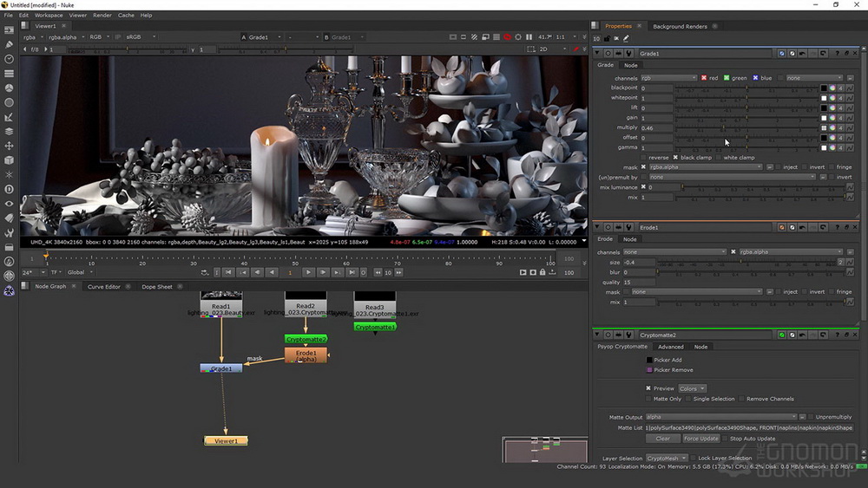The image size is (868, 488).
Task: Click the play forward button in timeline
Action: (308, 272)
